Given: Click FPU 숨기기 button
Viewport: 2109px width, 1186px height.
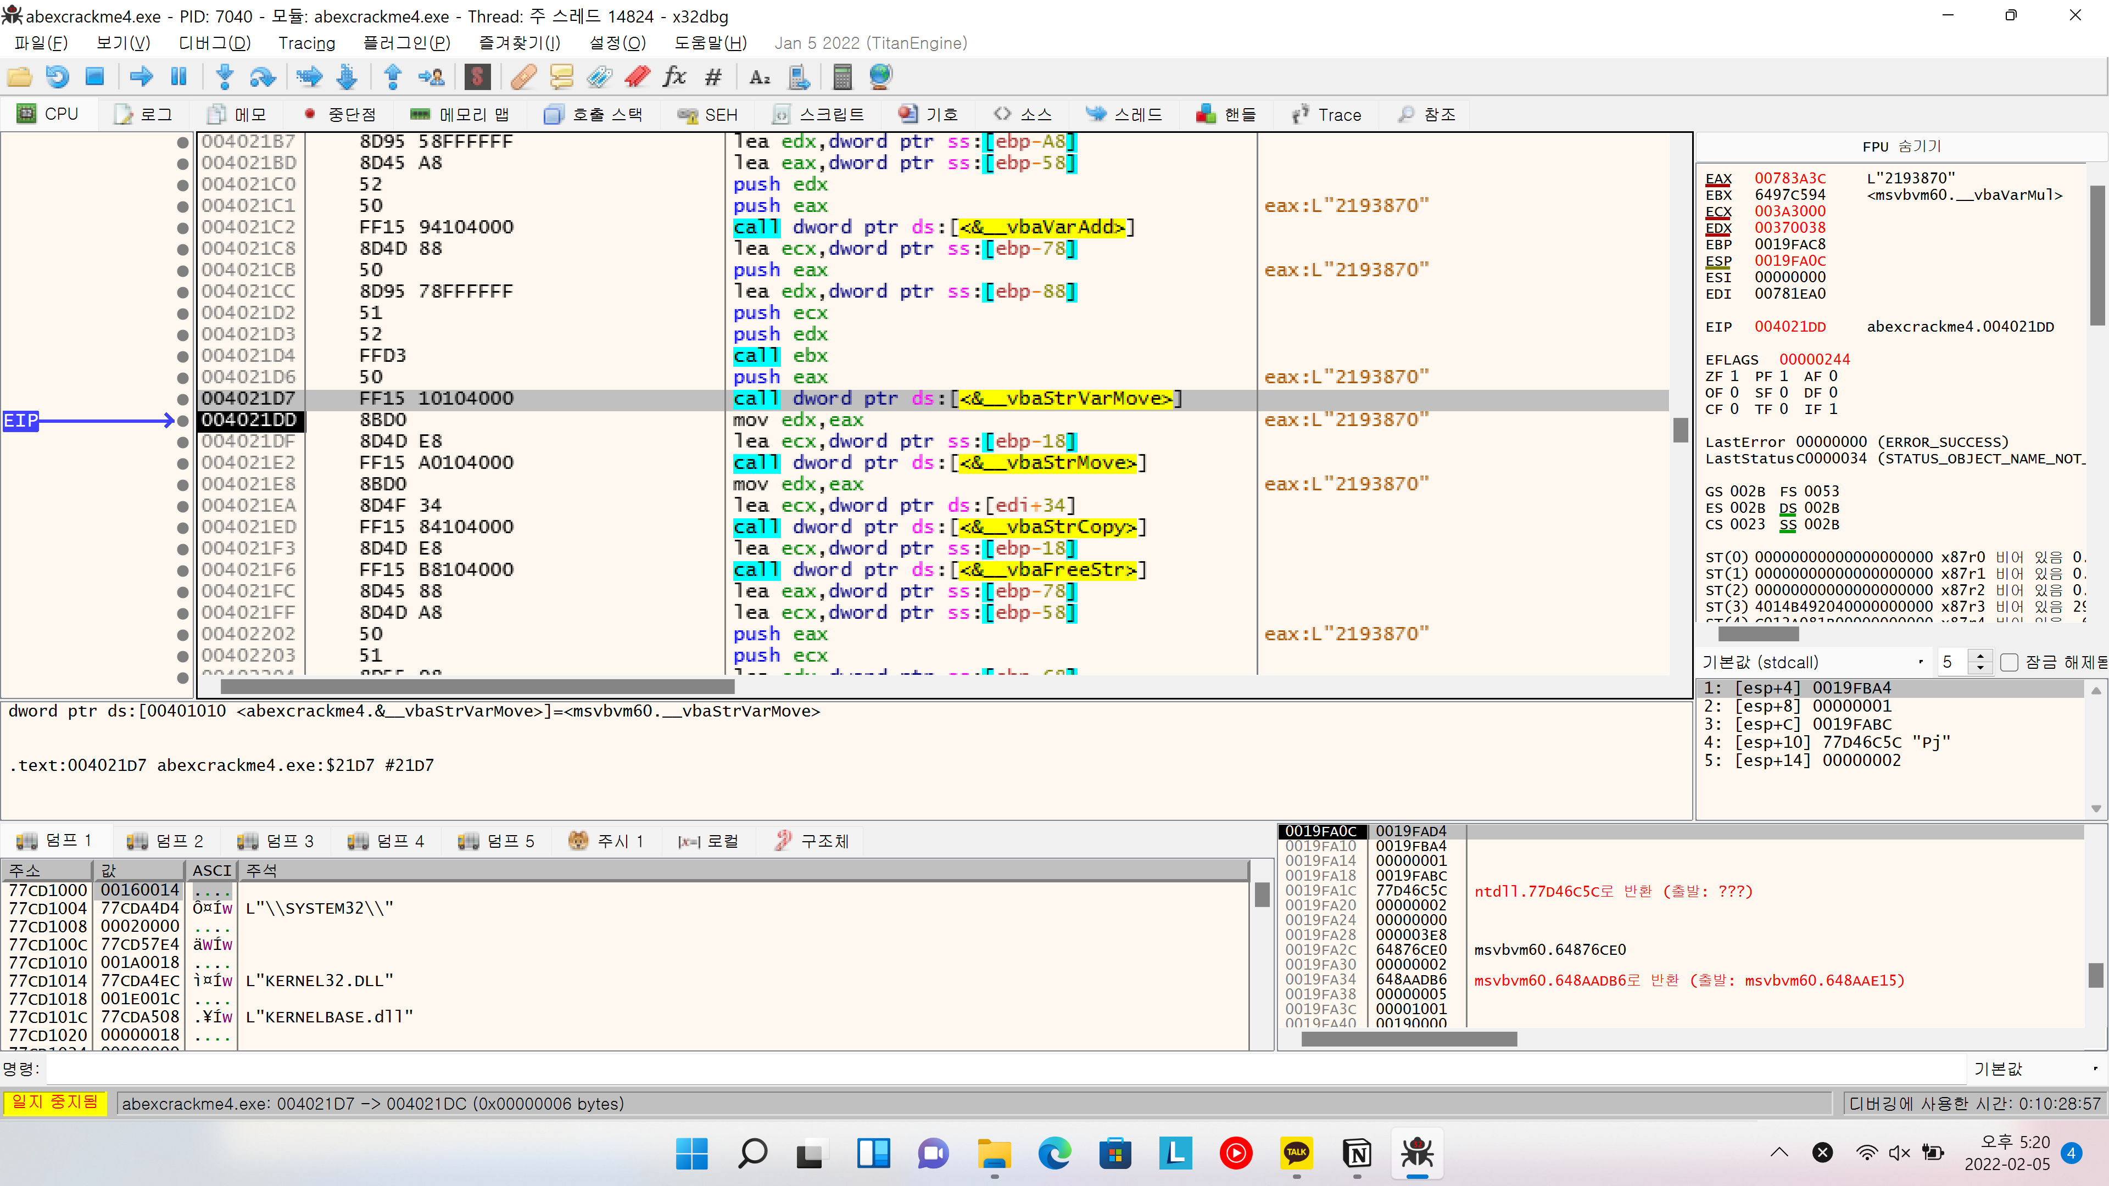Looking at the screenshot, I should (x=1901, y=147).
